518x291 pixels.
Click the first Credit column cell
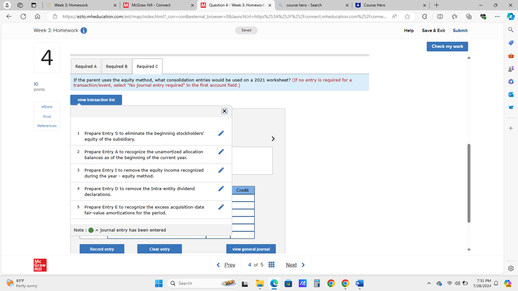click(x=243, y=198)
